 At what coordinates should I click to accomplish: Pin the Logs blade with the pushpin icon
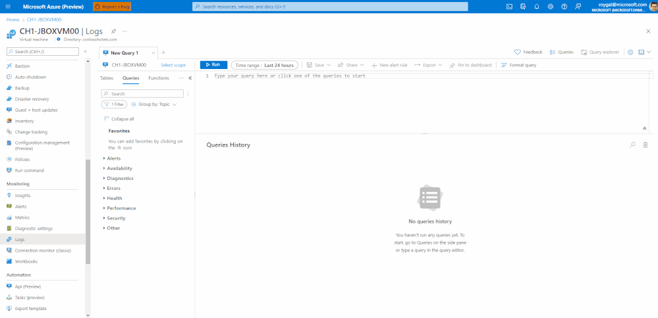(113, 32)
